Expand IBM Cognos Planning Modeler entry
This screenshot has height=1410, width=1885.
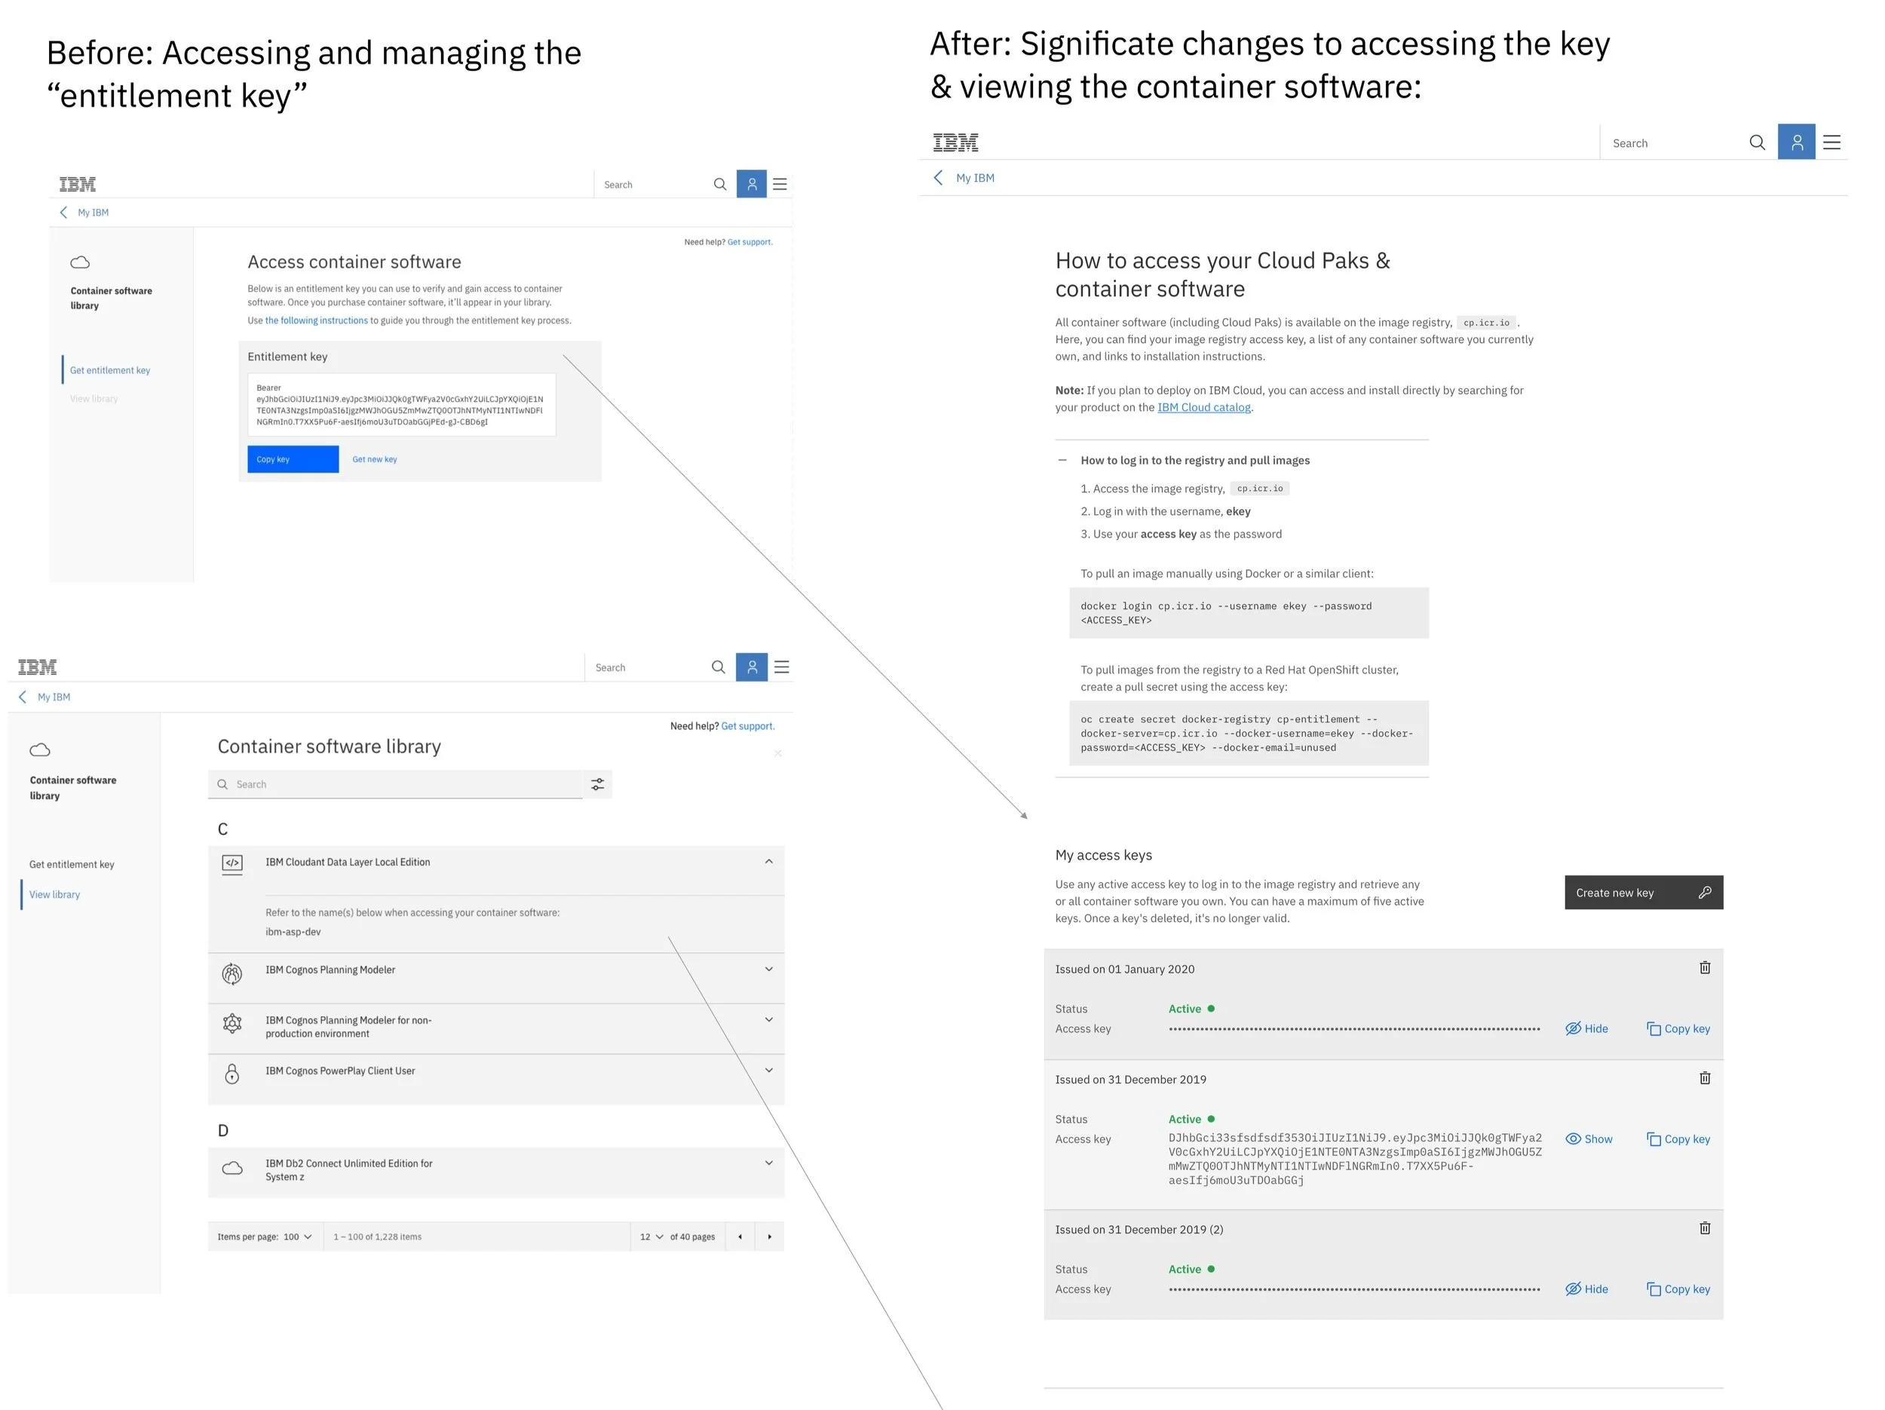coord(768,969)
